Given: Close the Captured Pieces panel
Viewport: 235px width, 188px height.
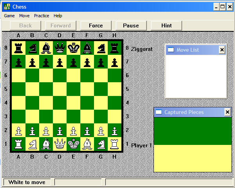Looking at the screenshot, I should [227, 112].
